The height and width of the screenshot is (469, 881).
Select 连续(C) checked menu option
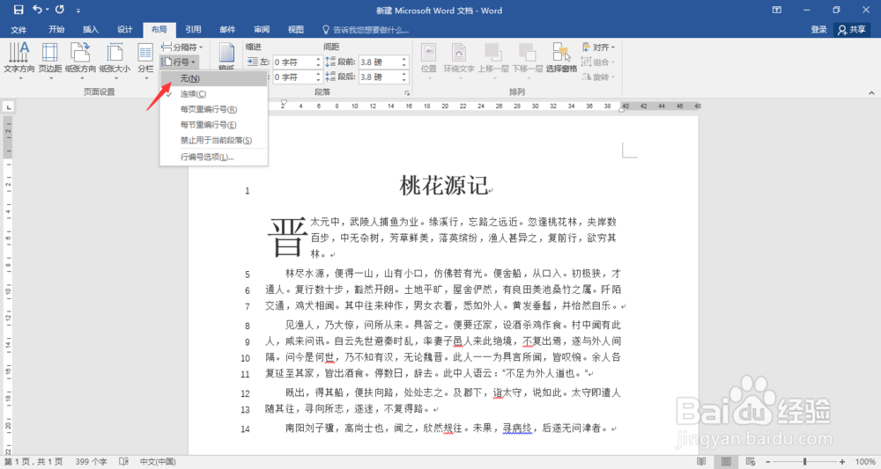tap(213, 94)
